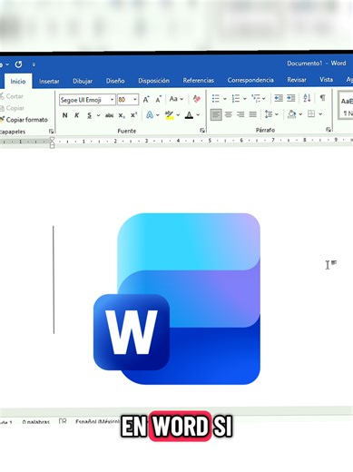The height and width of the screenshot is (472, 353).
Task: Toggle subscript x₂ formatting
Action: [x=122, y=115]
